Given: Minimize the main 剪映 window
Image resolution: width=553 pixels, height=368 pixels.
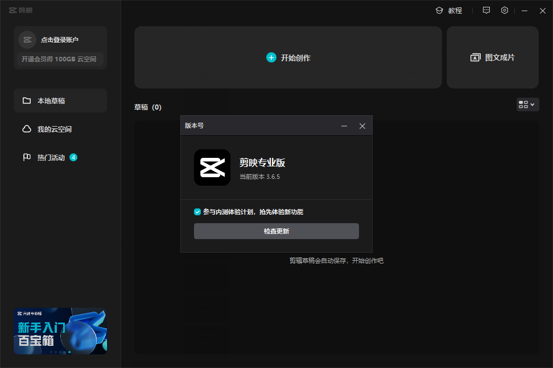Looking at the screenshot, I should tap(525, 11).
